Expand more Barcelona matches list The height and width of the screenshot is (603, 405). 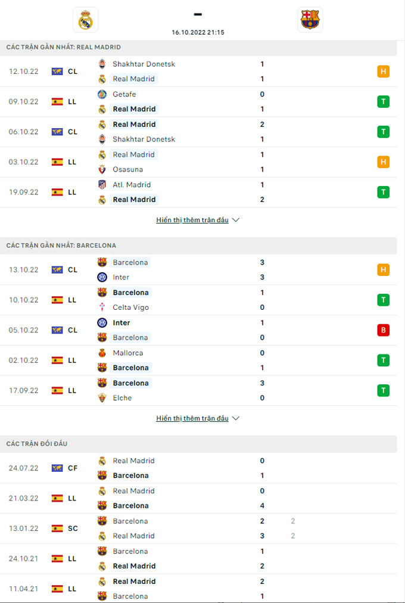pyautogui.click(x=197, y=418)
